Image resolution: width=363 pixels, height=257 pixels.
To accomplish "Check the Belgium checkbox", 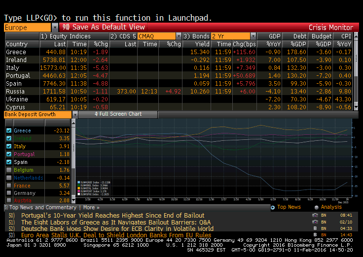I will 9,170.
